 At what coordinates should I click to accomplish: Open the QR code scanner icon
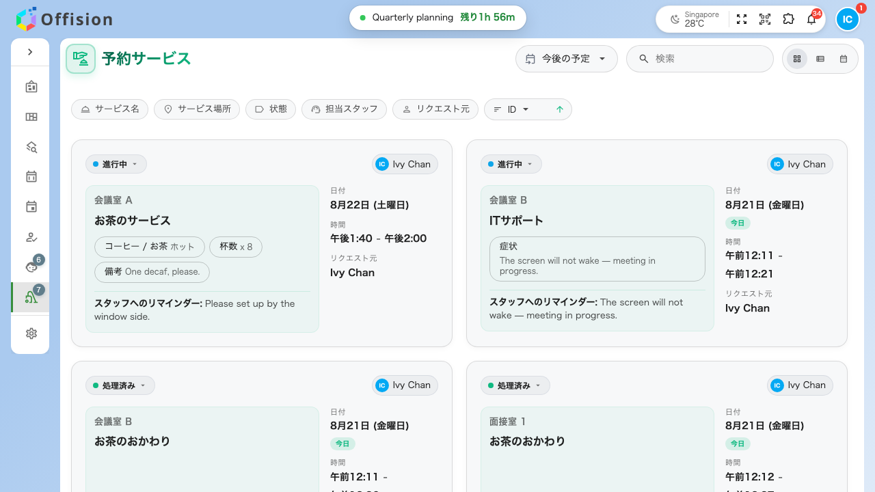[x=765, y=19]
